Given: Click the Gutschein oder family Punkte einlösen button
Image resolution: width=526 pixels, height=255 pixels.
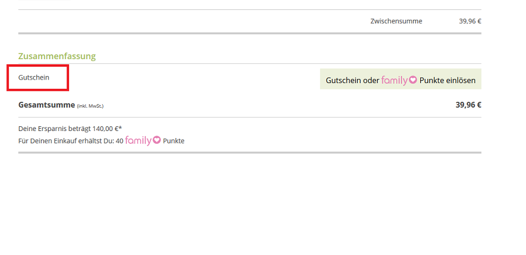Looking at the screenshot, I should tap(400, 79).
